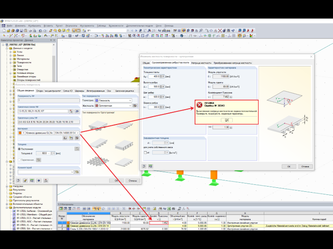Click the orange swatch in material table row 1
This screenshot has width=333, height=249.
click(x=68, y=223)
